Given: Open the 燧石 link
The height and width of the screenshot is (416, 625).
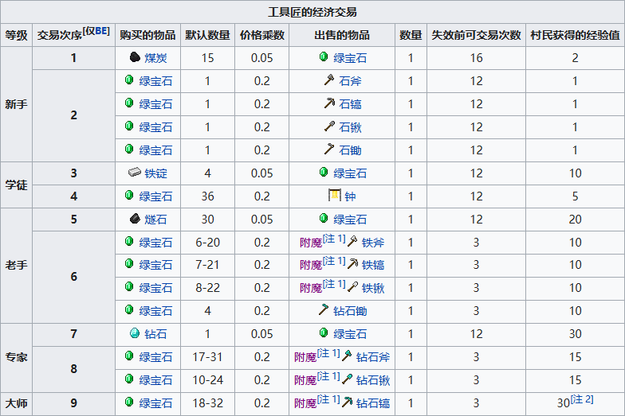Looking at the screenshot, I should [155, 219].
